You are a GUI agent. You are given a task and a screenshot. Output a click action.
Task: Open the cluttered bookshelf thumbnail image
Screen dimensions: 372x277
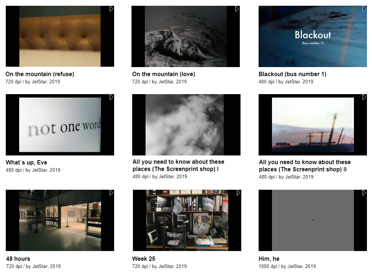pyautogui.click(x=187, y=220)
